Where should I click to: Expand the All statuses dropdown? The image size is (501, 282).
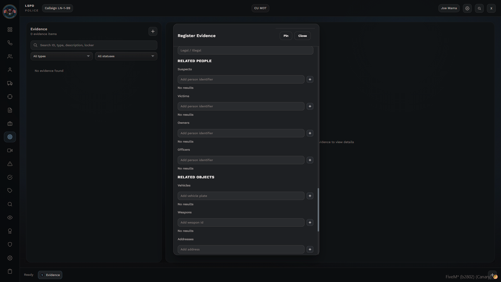coord(126,56)
